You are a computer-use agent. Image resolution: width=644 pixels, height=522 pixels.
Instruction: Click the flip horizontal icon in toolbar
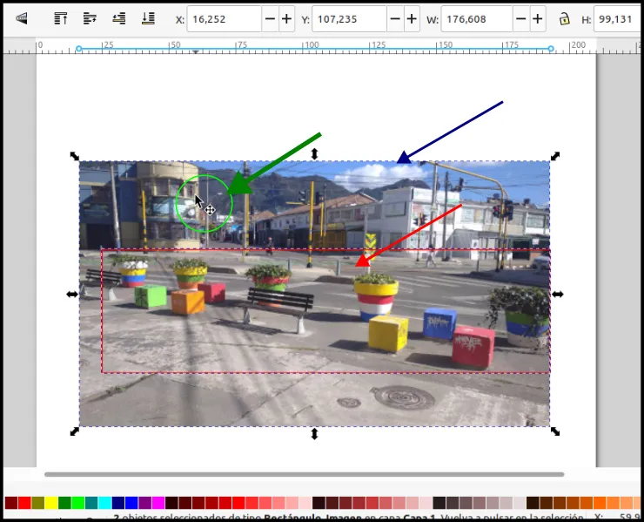pos(22,18)
